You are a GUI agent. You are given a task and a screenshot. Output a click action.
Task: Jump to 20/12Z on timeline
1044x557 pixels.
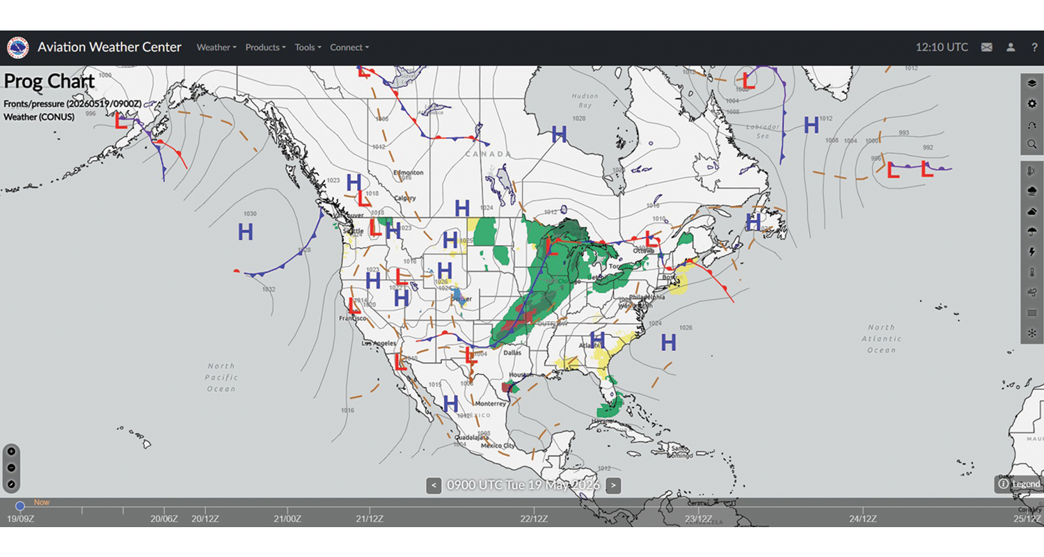pyautogui.click(x=204, y=519)
